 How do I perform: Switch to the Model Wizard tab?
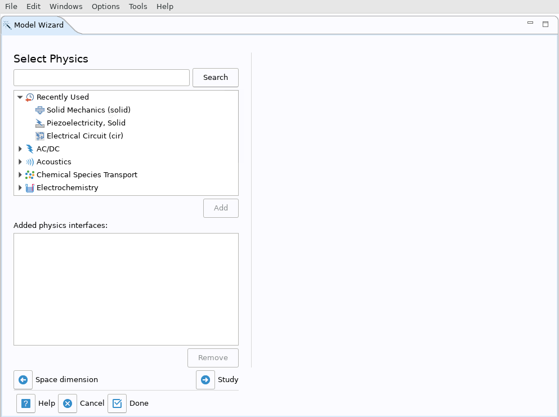(38, 25)
